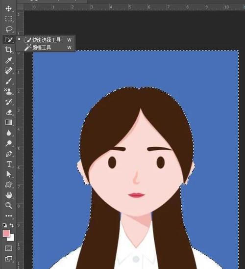
Task: Swap foreground and background colors
Action: pyautogui.click(x=12, y=225)
